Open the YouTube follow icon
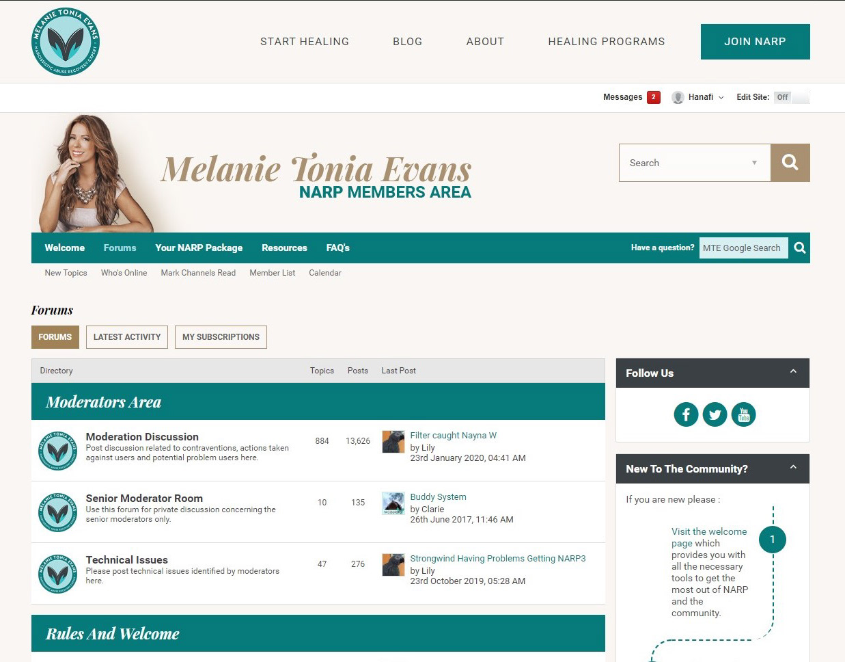The image size is (845, 662). coord(743,414)
